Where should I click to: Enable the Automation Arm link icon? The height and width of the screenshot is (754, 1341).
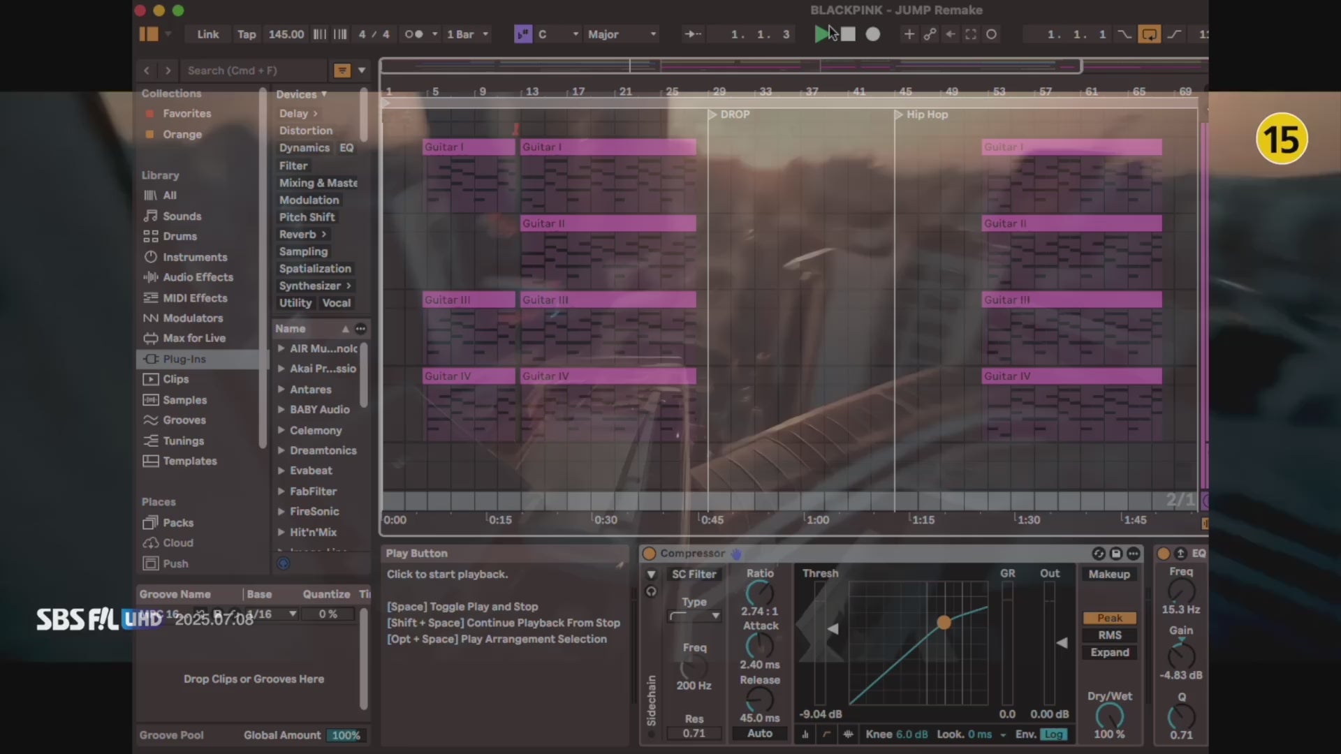[x=930, y=34]
